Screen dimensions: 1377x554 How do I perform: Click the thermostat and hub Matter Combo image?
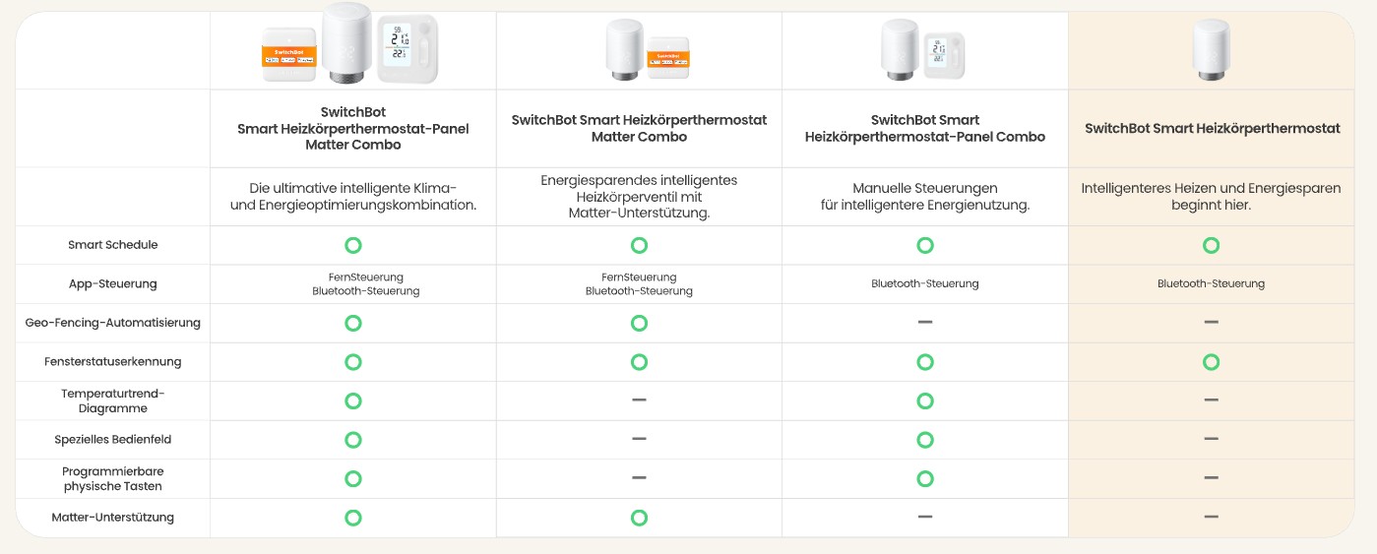639,49
